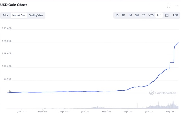Image resolution: width=181 pixels, height=114 pixels.
Task: Click the Jan '21 x-axis label
Action: [x=149, y=112]
